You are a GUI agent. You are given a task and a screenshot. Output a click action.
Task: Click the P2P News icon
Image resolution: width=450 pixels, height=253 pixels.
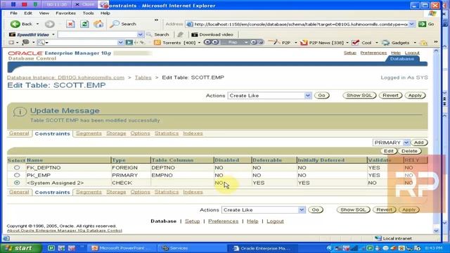pos(304,43)
